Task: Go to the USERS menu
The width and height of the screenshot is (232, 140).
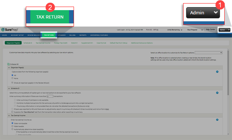Action: click(5, 35)
